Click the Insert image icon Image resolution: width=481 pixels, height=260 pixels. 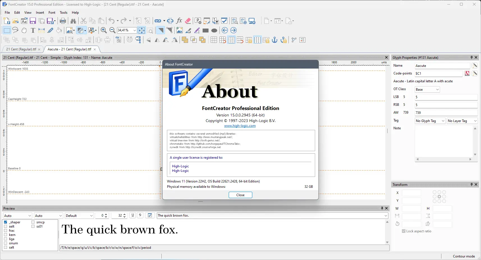(x=180, y=30)
